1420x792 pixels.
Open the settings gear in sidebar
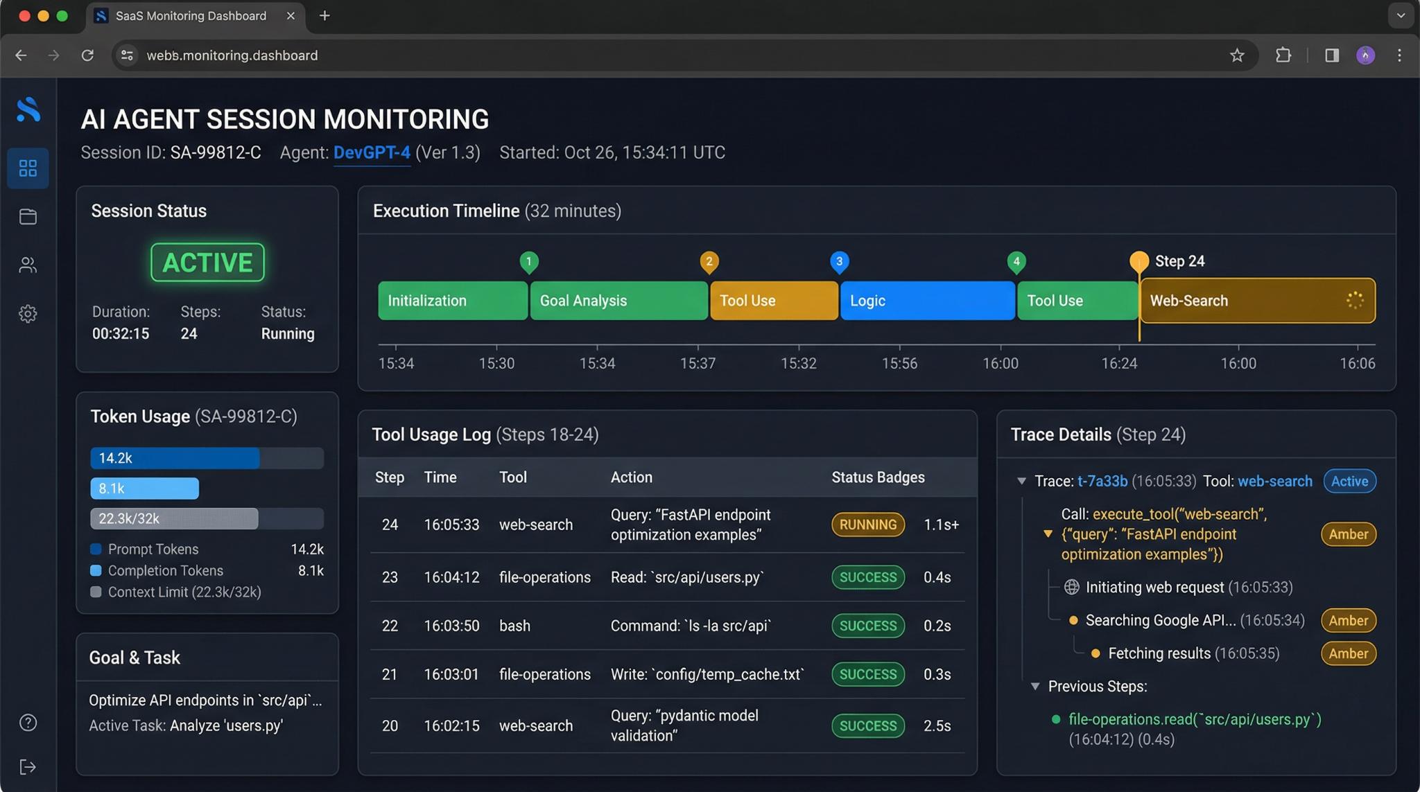click(28, 314)
